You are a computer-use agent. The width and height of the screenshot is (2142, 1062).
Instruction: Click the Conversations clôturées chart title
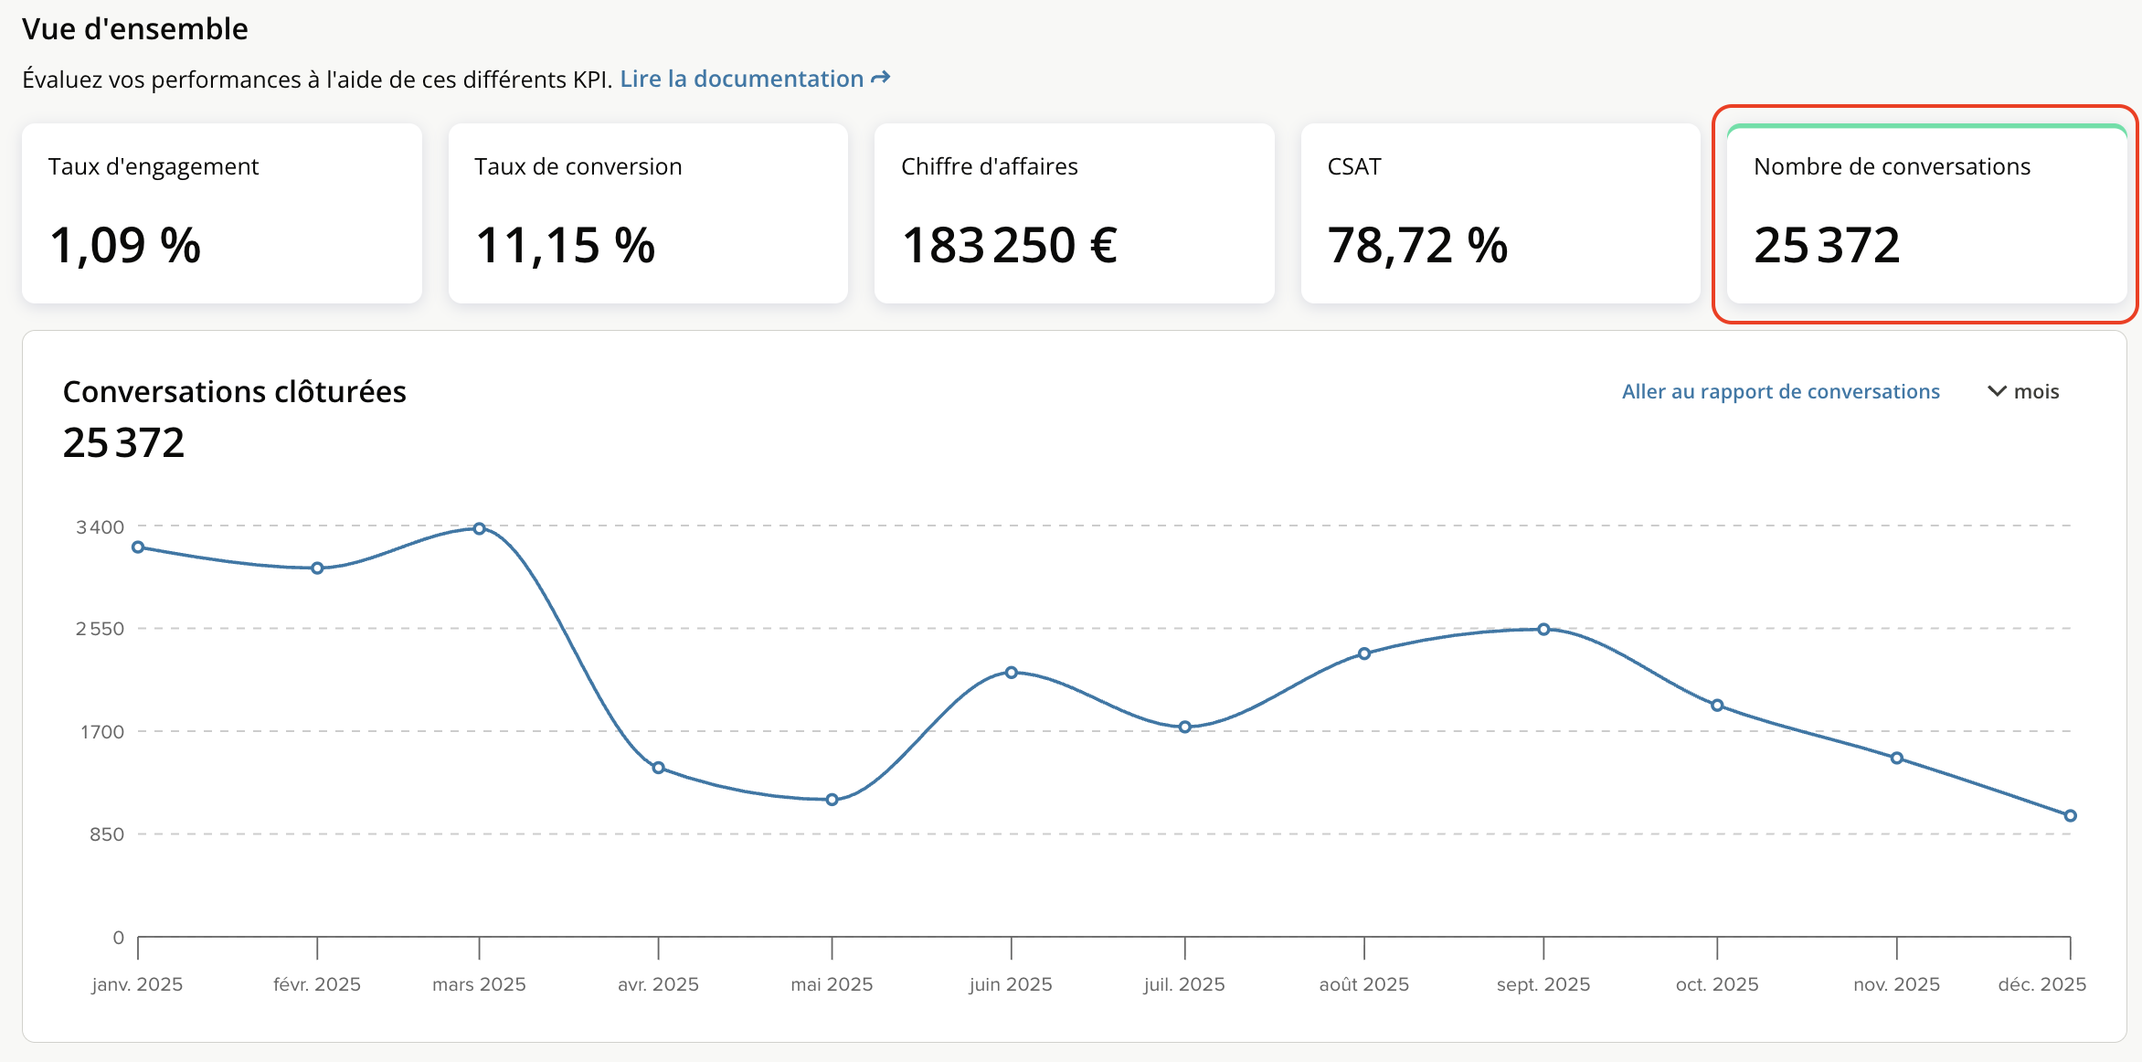tap(234, 391)
